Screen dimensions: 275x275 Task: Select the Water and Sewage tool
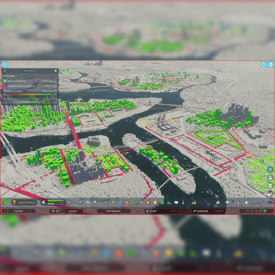tap(120, 202)
